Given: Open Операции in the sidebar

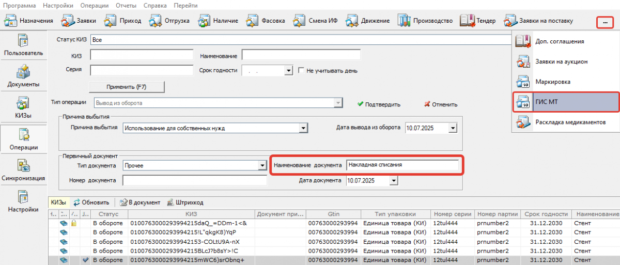Looking at the screenshot, I should pyautogui.click(x=23, y=139).
